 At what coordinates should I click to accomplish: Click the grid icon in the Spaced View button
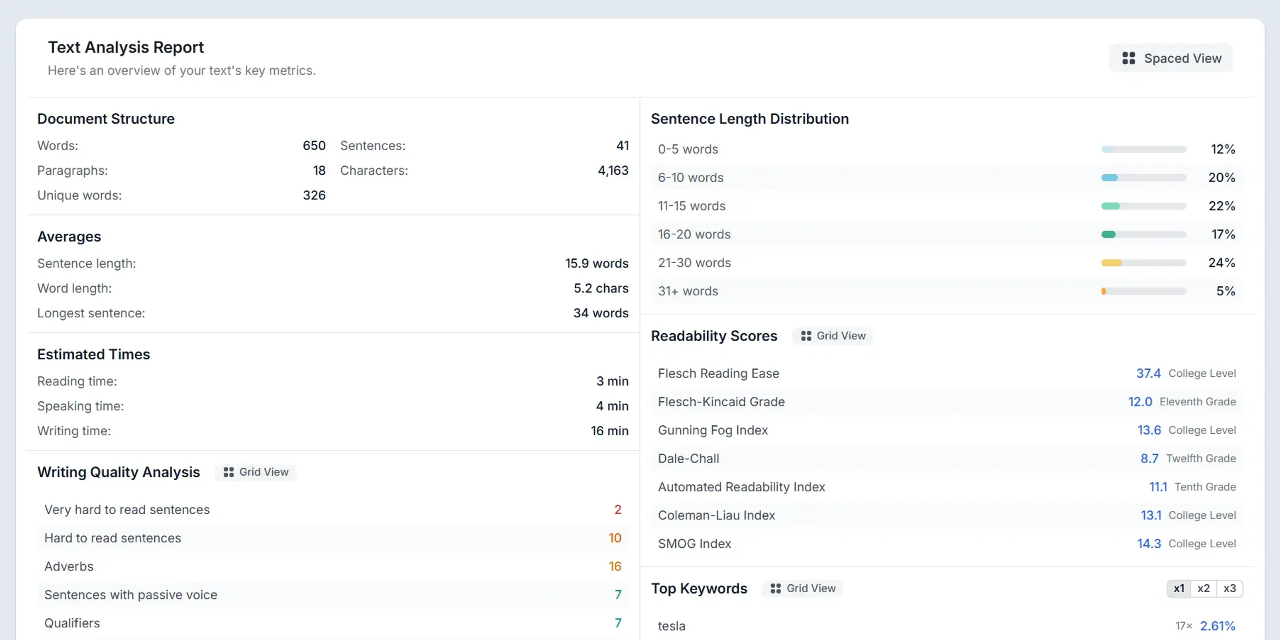tap(1129, 58)
